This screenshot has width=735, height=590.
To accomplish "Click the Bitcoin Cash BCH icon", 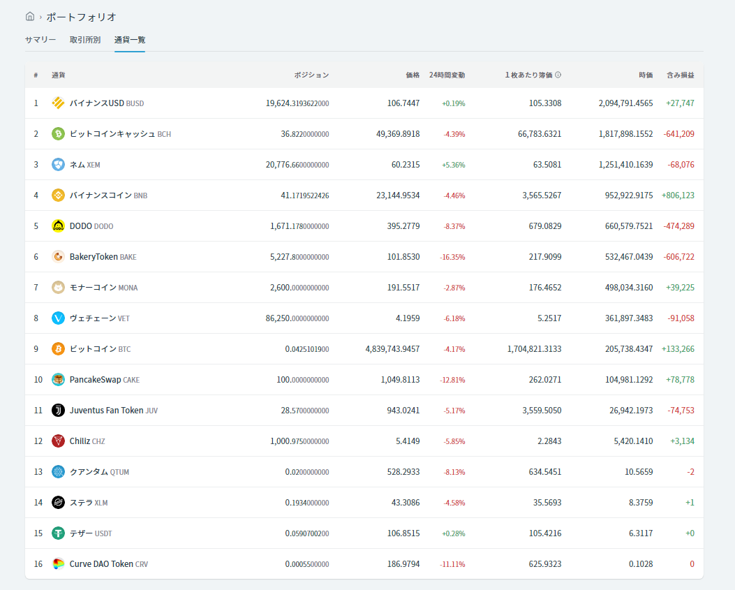I will pos(58,133).
